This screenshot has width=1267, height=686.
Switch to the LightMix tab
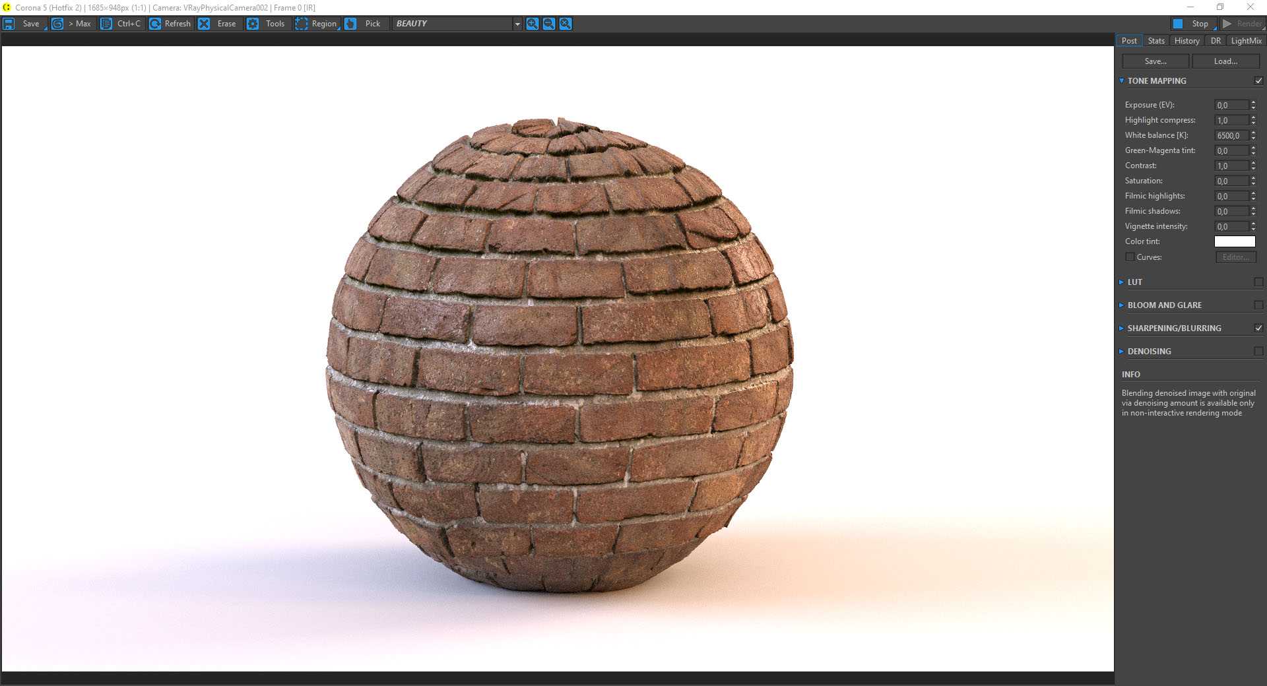pyautogui.click(x=1246, y=41)
